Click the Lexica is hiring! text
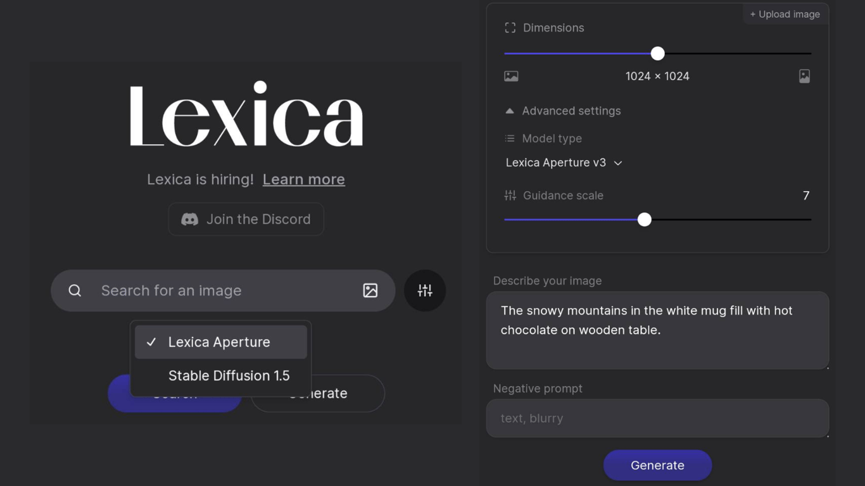 coord(200,179)
